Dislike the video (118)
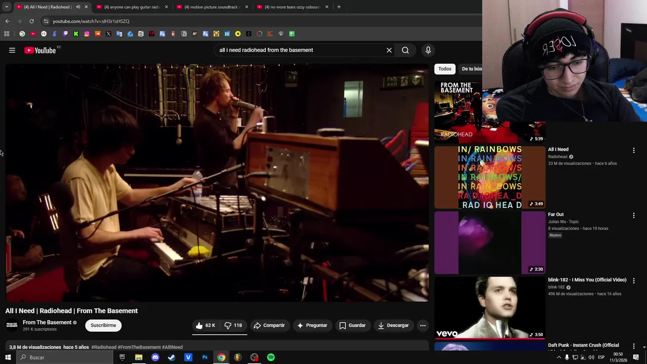 [x=234, y=325]
